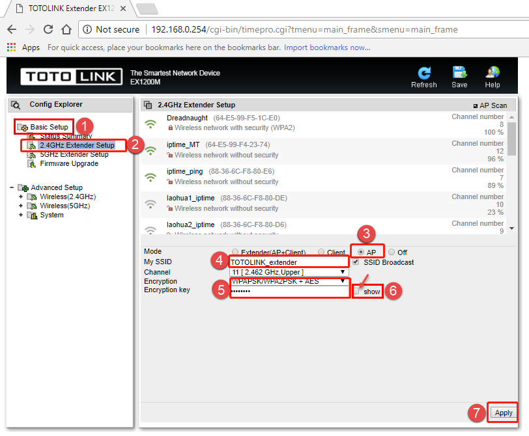
Task: Toggle SSID Broadcast checkbox
Action: [x=356, y=262]
